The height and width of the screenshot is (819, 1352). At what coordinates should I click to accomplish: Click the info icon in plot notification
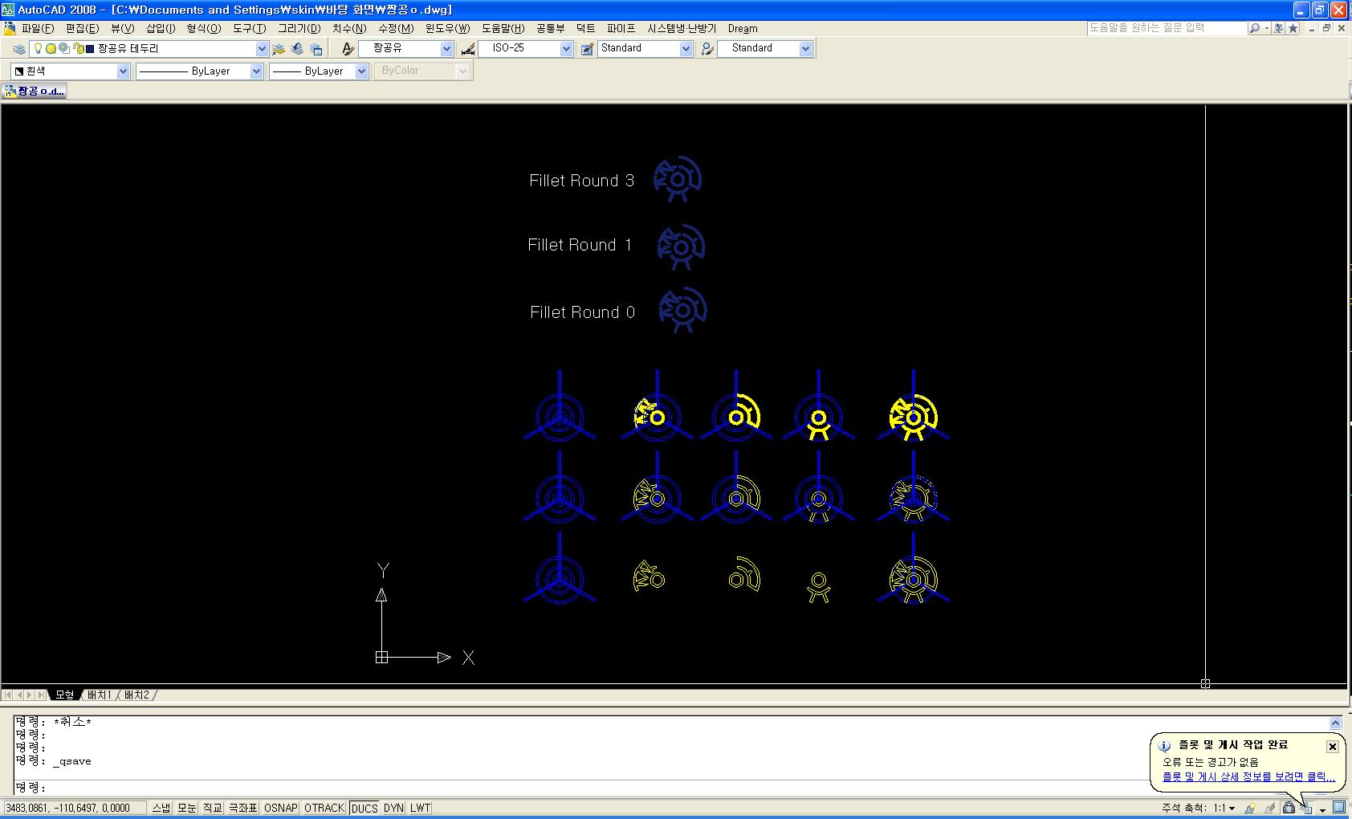pos(1165,746)
